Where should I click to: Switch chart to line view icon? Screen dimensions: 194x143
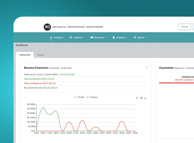137,98
